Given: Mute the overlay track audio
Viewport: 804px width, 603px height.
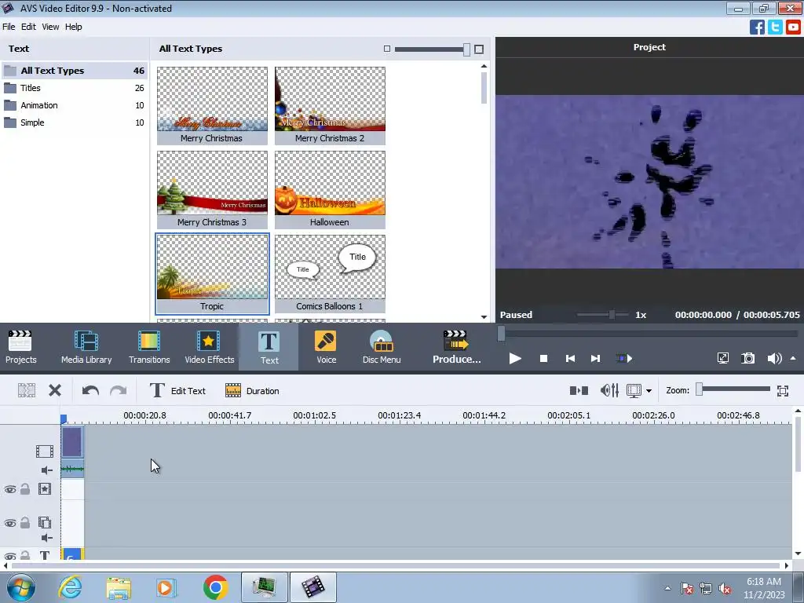Looking at the screenshot, I should (x=46, y=537).
